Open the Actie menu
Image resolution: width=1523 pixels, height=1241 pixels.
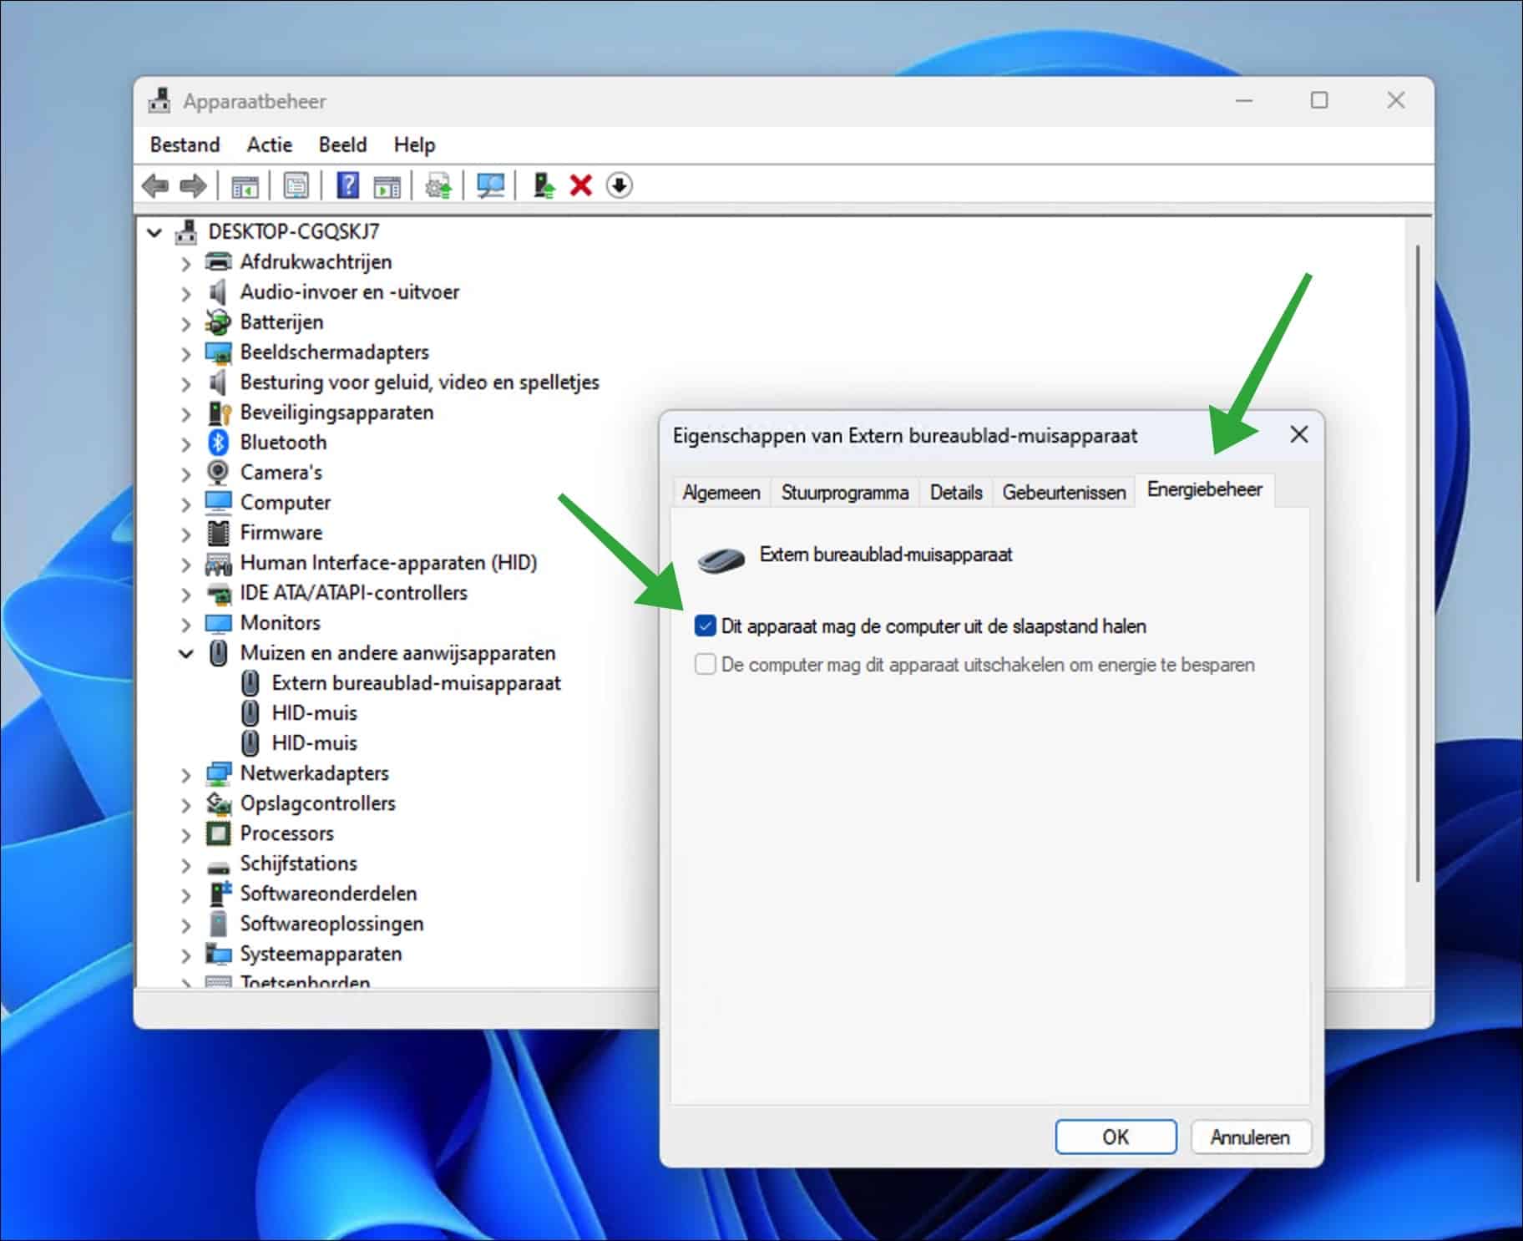pyautogui.click(x=268, y=144)
